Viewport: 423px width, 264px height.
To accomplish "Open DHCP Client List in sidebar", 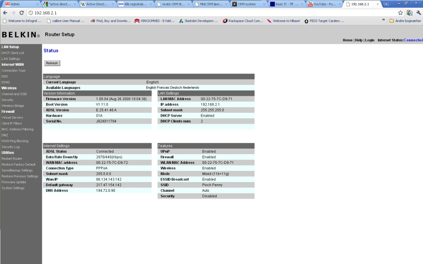I will (x=13, y=53).
